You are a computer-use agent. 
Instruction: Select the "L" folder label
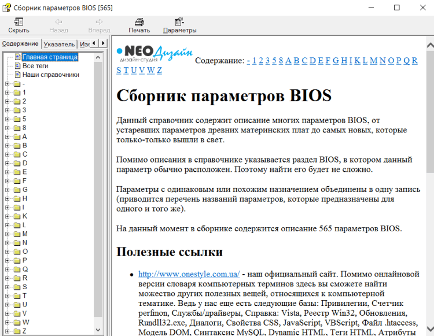click(x=24, y=225)
